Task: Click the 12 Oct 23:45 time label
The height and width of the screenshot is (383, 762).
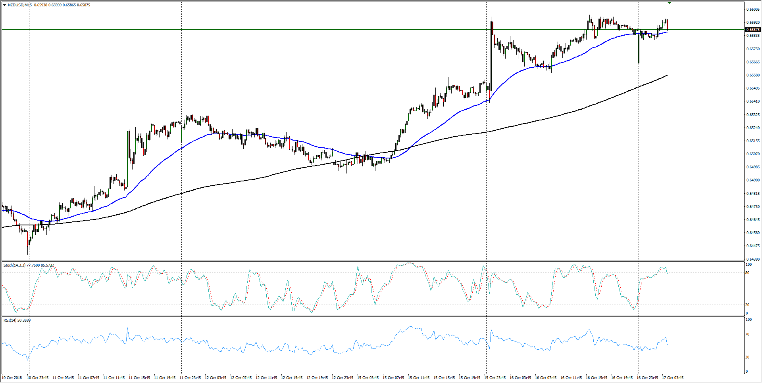Action: [343, 377]
